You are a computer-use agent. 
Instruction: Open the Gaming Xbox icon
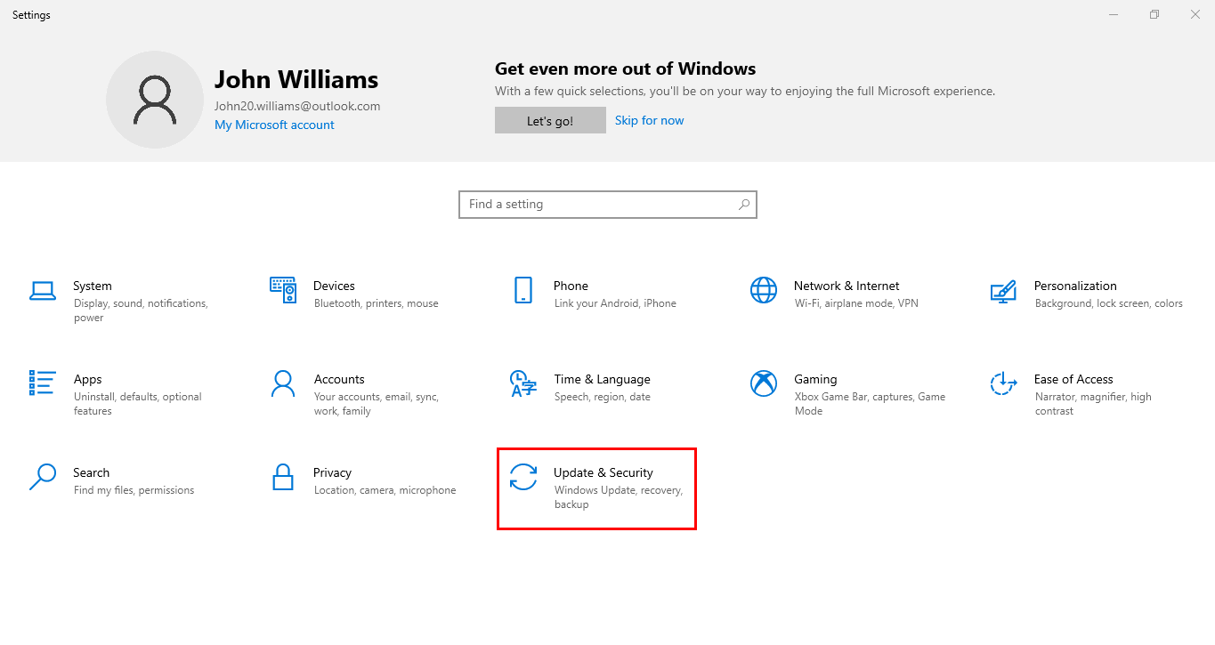pyautogui.click(x=764, y=383)
